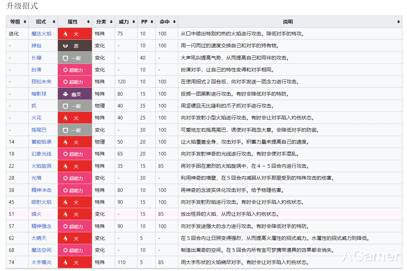Click fire type badge in 火焰旋涡 row

pyautogui.click(x=75, y=166)
